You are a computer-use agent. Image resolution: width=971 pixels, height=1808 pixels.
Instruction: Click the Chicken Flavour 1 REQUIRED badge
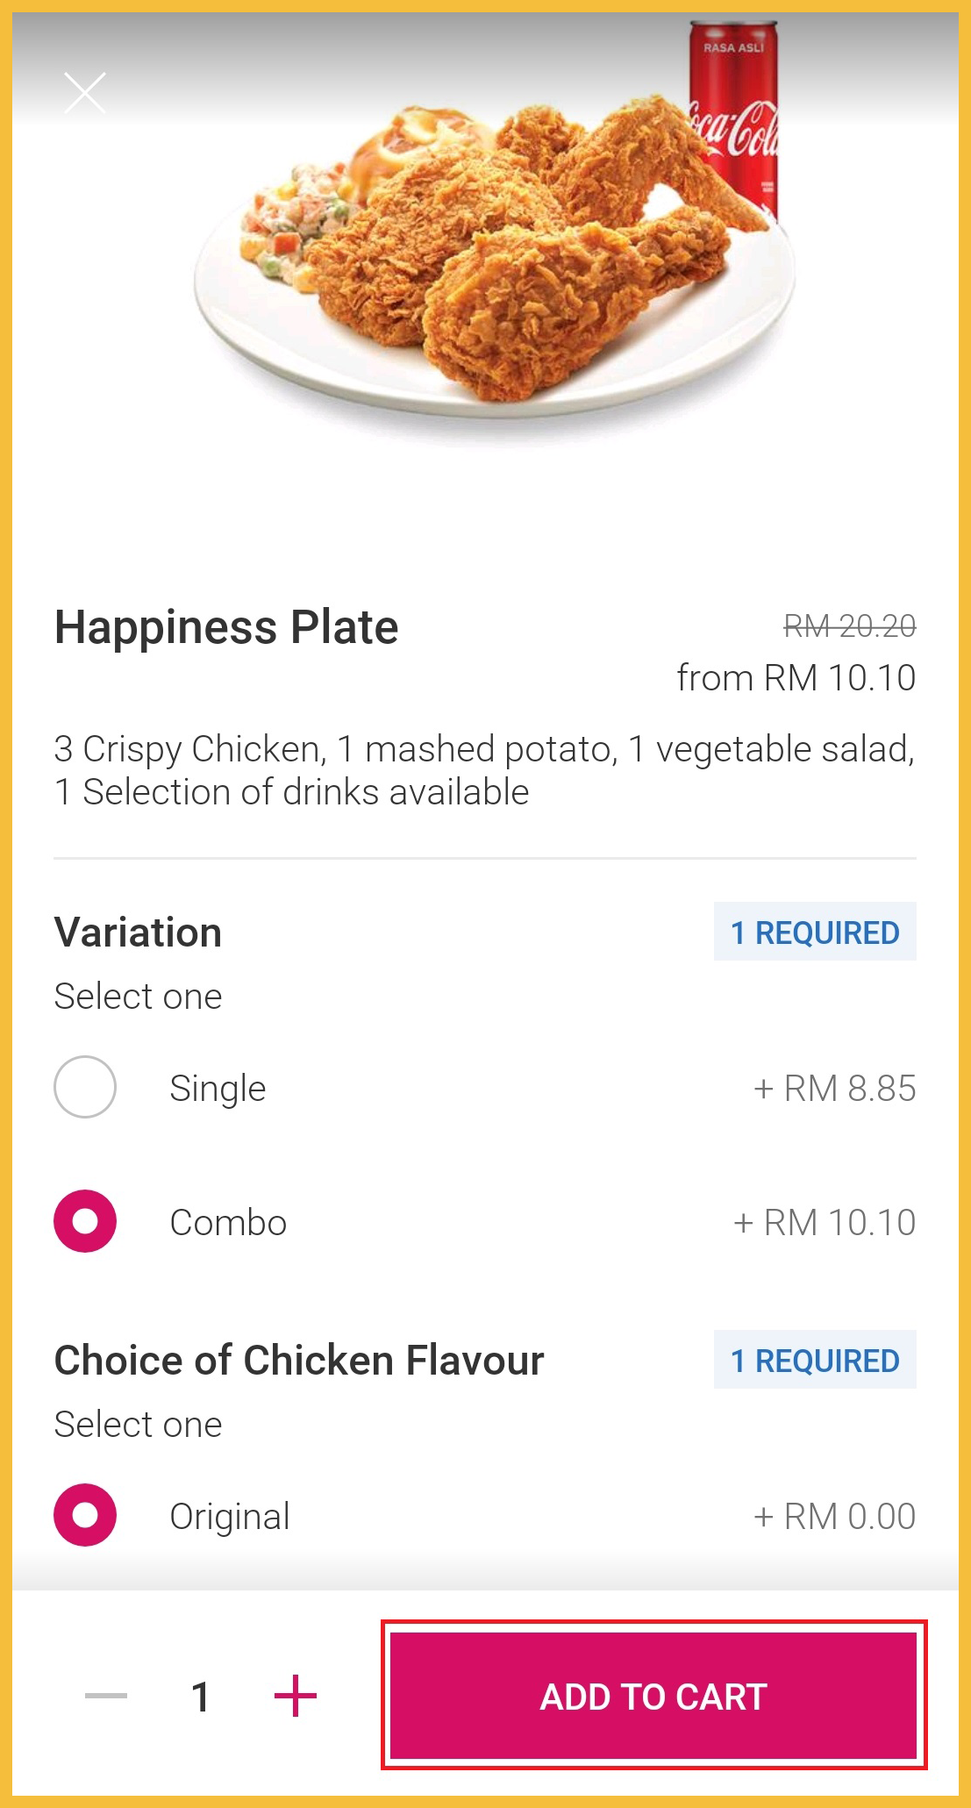(x=815, y=1360)
